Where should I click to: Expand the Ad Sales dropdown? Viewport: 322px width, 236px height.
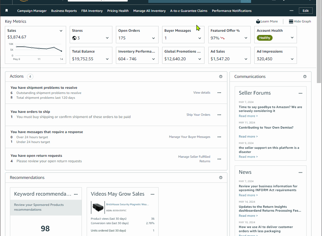coord(246,59)
